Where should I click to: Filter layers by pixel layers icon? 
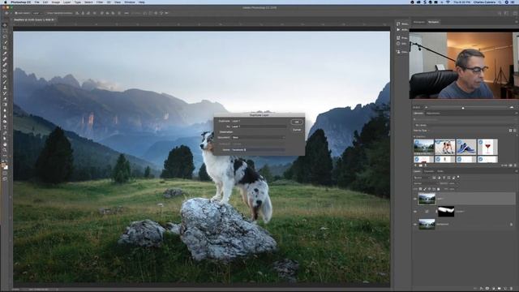point(434,178)
